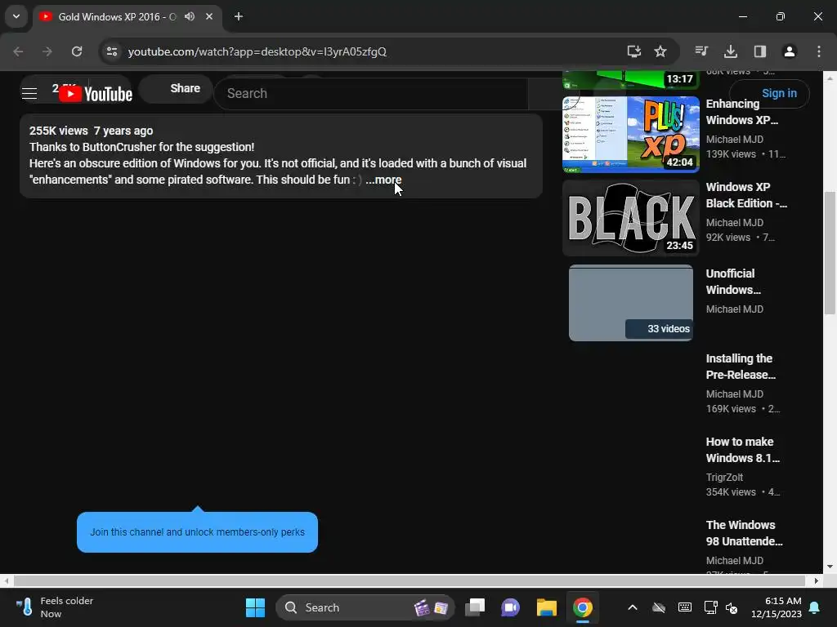Image resolution: width=837 pixels, height=627 pixels.
Task: Open Enhancing Windows XP video title
Action: coord(742,112)
